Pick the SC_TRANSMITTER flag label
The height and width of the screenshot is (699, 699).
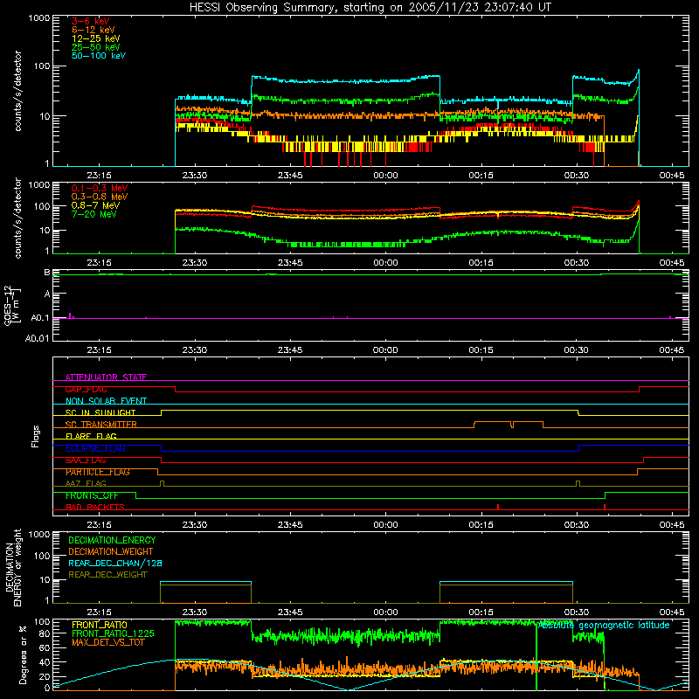(101, 425)
